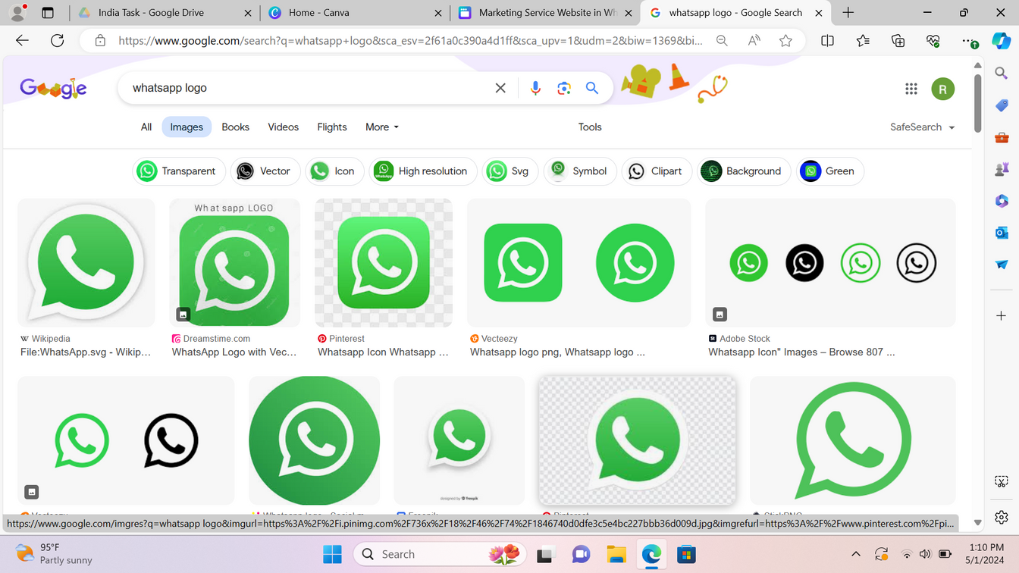Select the Books results tab
The width and height of the screenshot is (1019, 573).
[x=235, y=127]
